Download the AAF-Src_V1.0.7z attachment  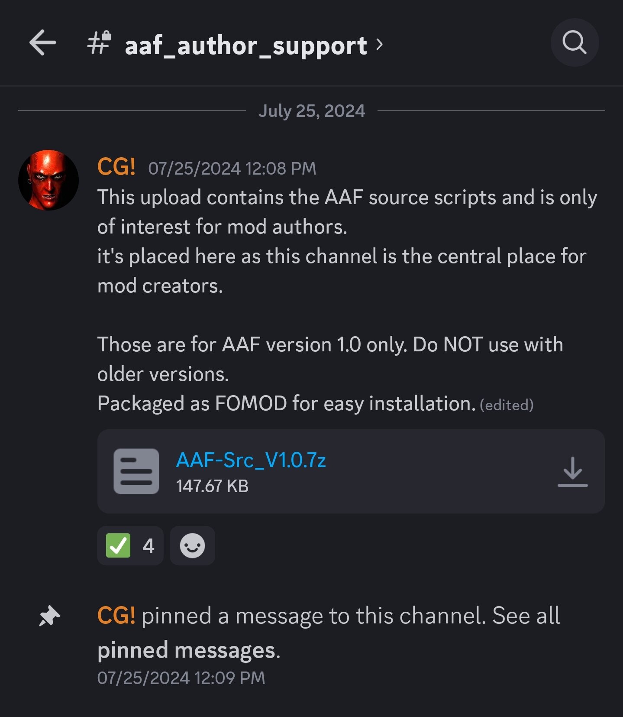pyautogui.click(x=572, y=471)
